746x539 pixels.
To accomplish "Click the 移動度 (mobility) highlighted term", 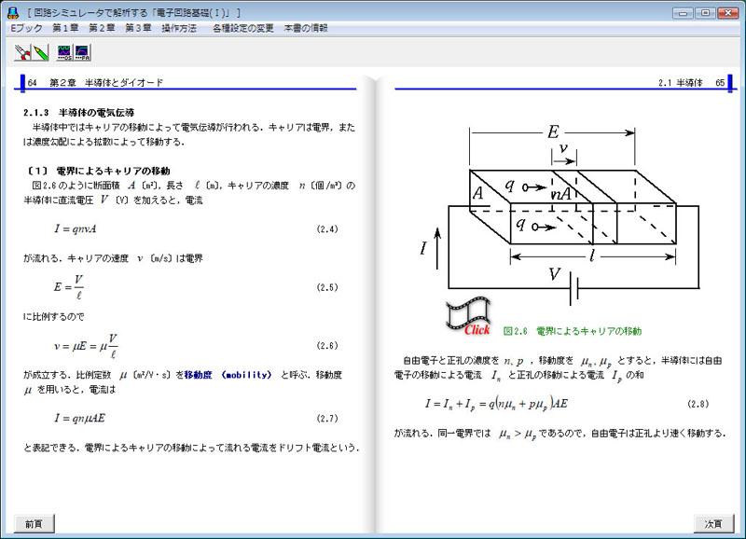I will point(228,375).
